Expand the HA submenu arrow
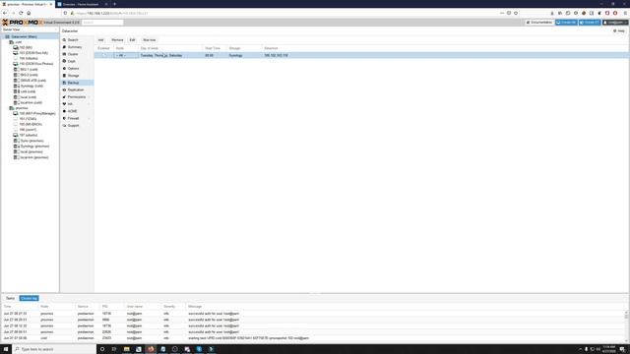630x354 pixels. [90, 104]
